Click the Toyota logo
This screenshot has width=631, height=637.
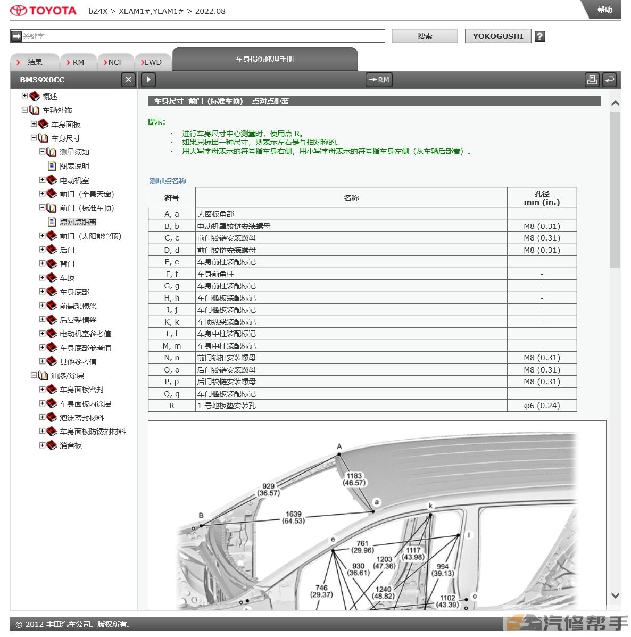44,11
